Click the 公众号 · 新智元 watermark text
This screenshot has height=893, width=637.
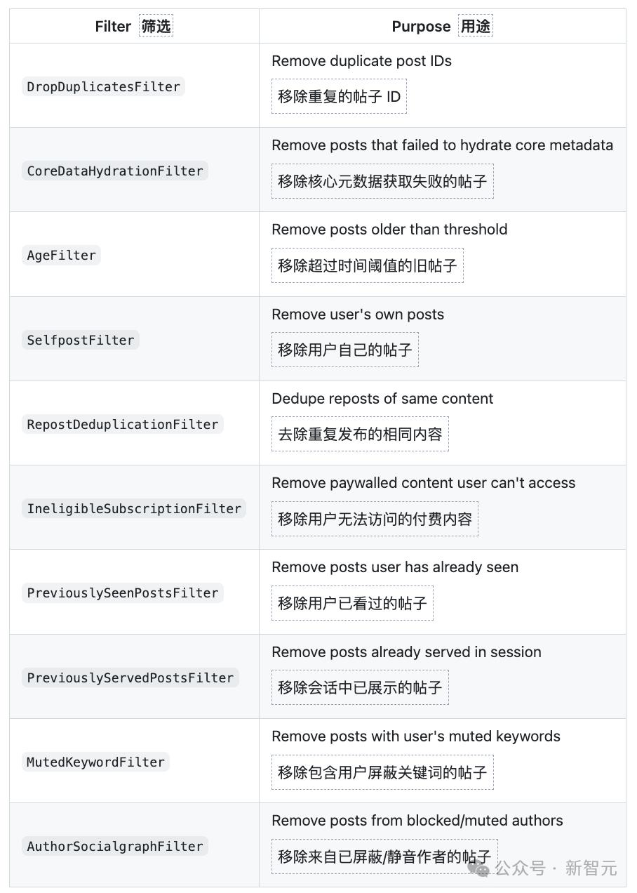pyautogui.click(x=556, y=868)
